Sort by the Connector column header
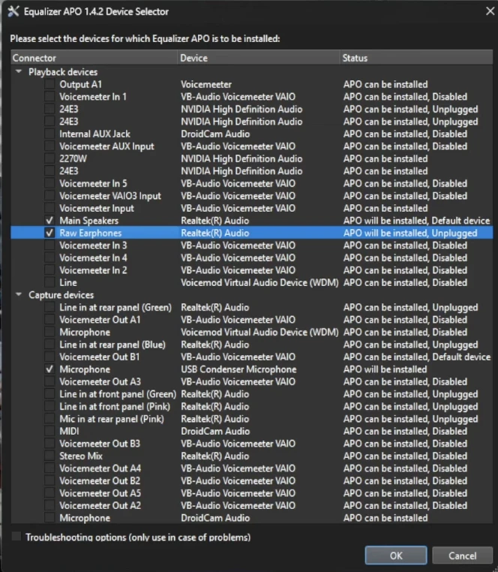498x572 pixels. [94, 58]
